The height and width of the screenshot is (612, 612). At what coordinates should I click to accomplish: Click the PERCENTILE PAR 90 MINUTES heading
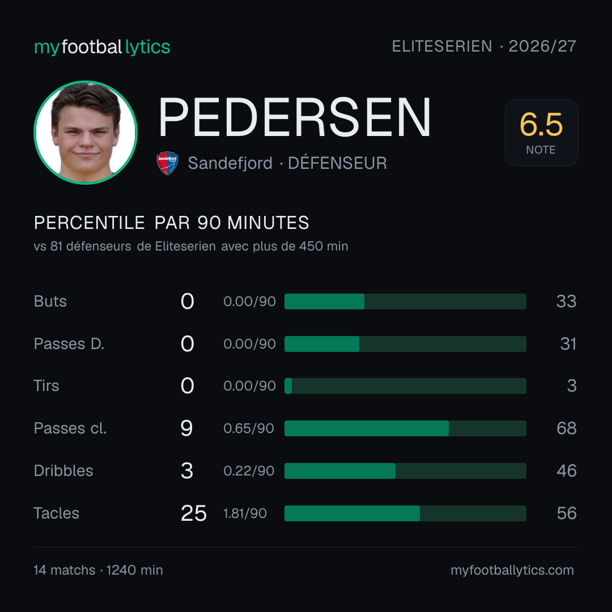coord(171,223)
